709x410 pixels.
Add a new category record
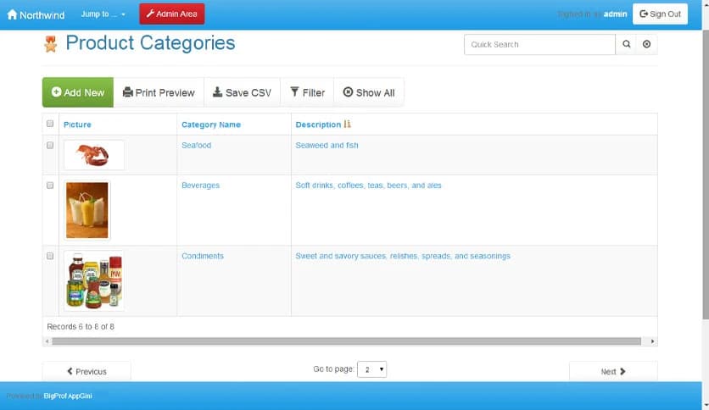coord(78,92)
